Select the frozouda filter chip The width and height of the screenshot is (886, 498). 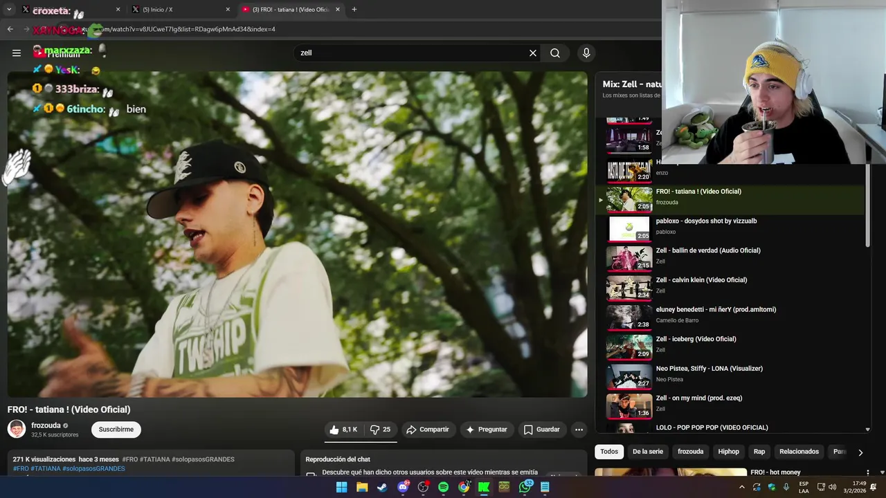click(x=690, y=452)
